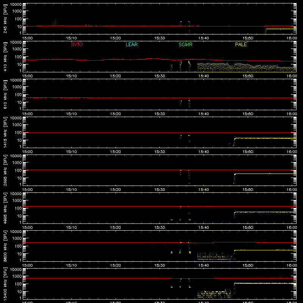The height and width of the screenshot is (303, 303).
Task: Click 16:00 time label below 245 MHz plot
Action: (x=292, y=38)
